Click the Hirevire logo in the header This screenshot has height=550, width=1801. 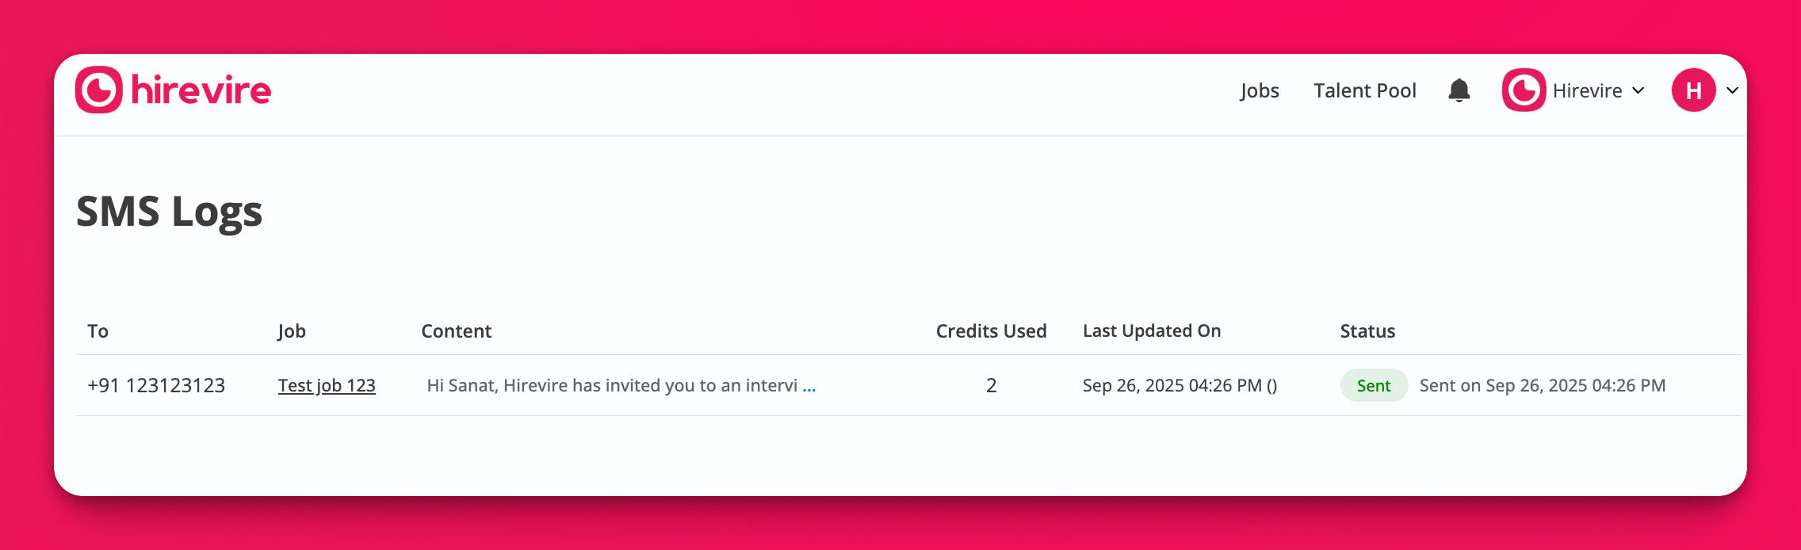173,90
